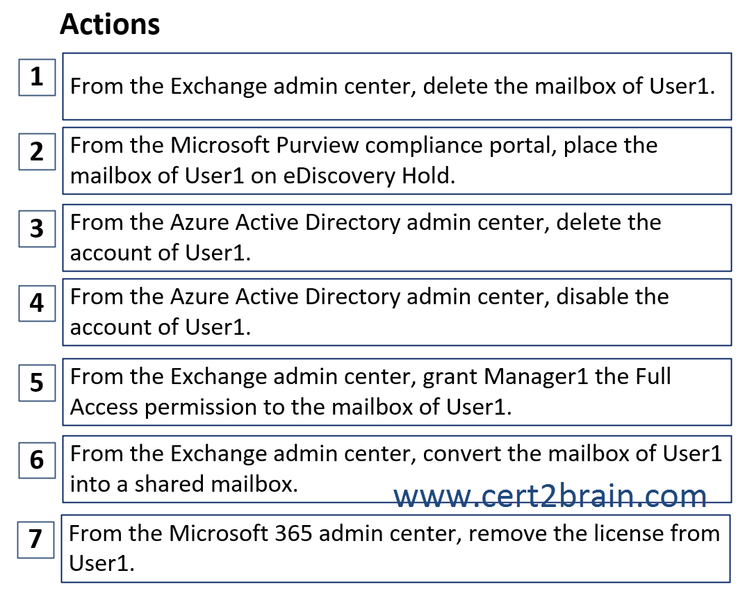Select the number 1 box
The width and height of the screenshot is (745, 598).
(x=37, y=77)
